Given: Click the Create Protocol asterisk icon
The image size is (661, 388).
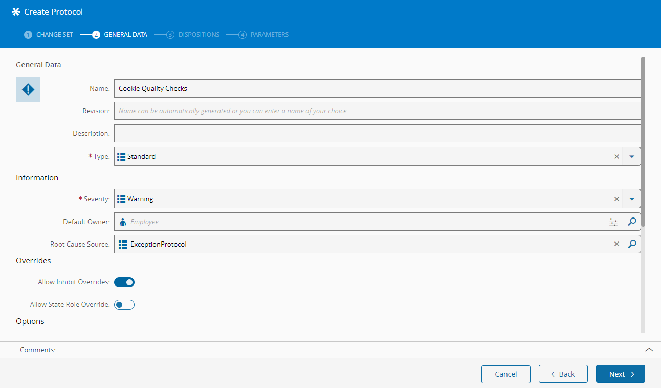Looking at the screenshot, I should [x=16, y=12].
